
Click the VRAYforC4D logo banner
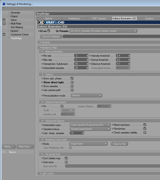tap(51, 22)
